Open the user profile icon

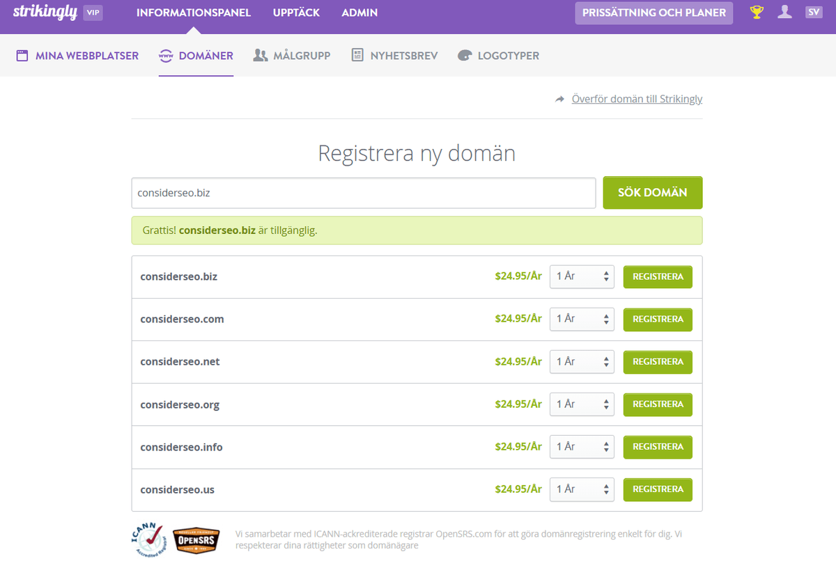784,12
